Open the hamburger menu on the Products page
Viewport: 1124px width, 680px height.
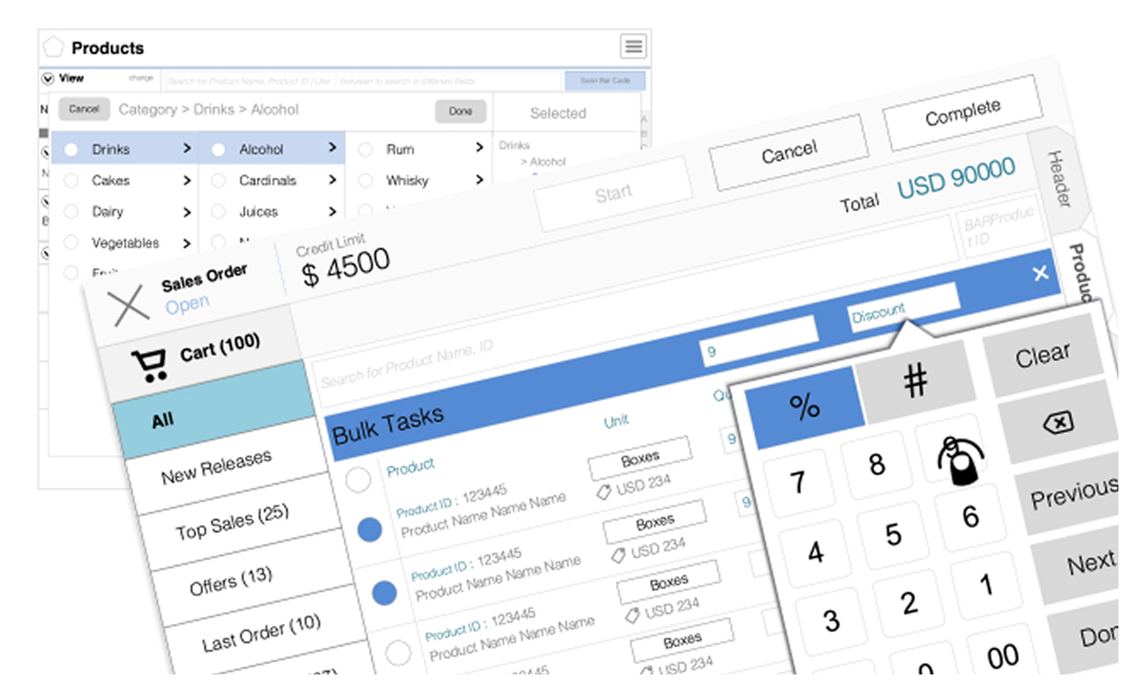click(632, 46)
